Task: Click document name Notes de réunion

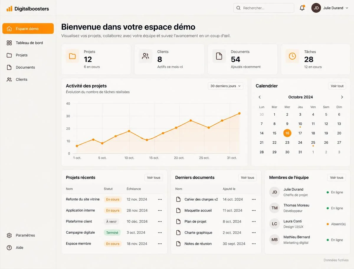Action: pyautogui.click(x=198, y=244)
